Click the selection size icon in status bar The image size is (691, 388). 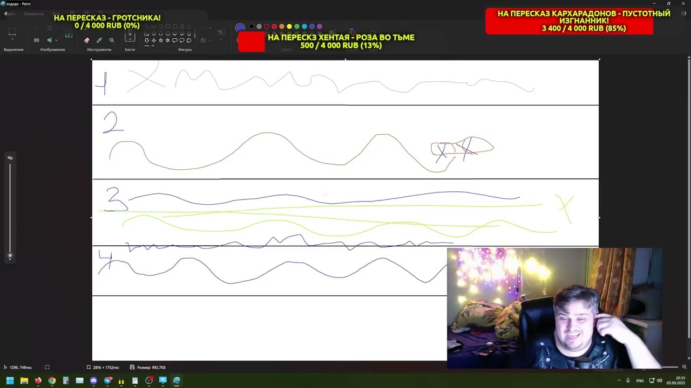coord(47,368)
